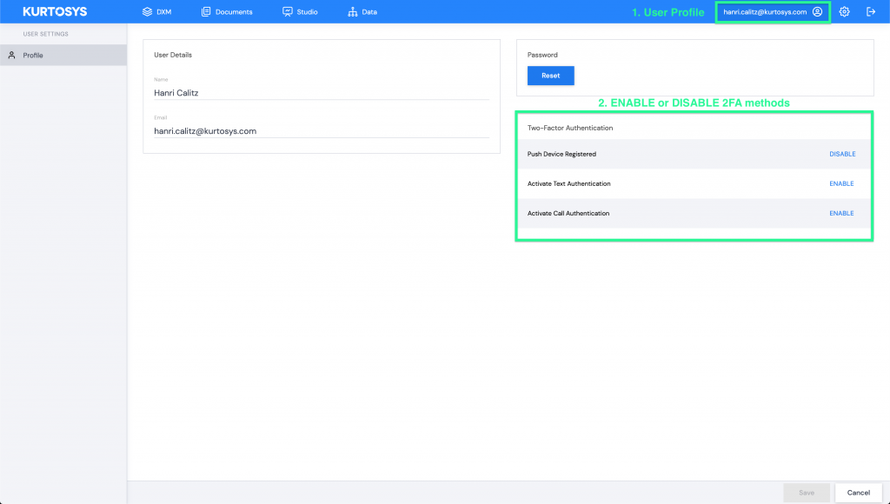Click the Save button
Screen dimensions: 890x504
point(807,493)
